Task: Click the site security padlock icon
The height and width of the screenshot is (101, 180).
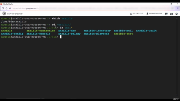Action: [x=6, y=8]
